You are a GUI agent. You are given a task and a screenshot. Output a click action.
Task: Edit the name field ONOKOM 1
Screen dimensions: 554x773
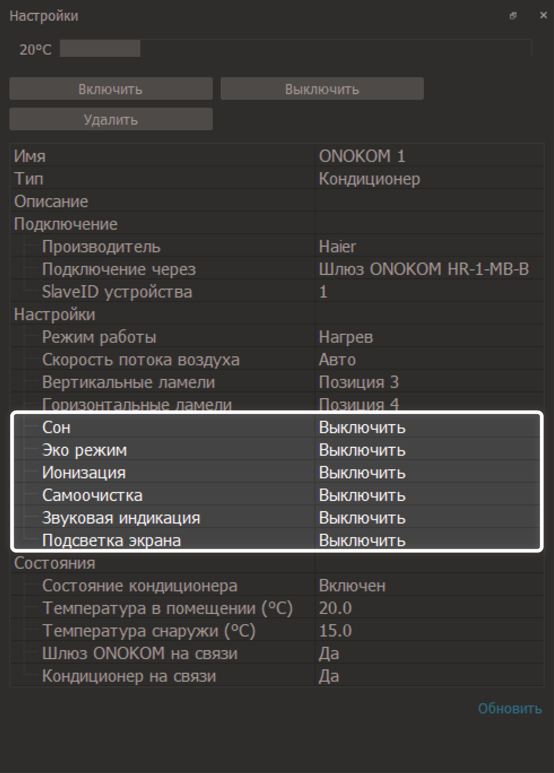tap(428, 156)
